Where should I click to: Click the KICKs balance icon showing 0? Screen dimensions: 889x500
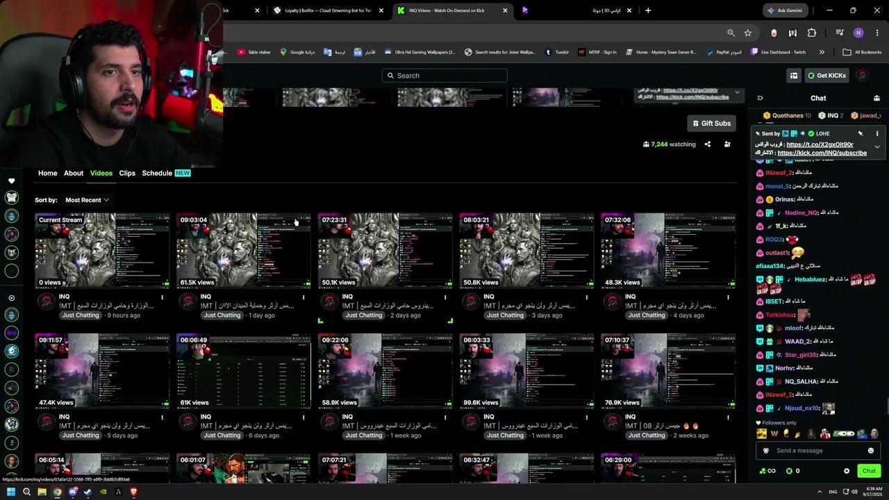tap(789, 471)
